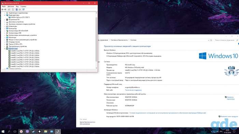Click the Device Manager scroll down arrow

pos(96,68)
